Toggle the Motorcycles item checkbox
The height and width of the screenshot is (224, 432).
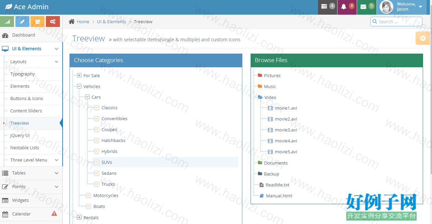coord(88,196)
